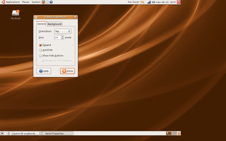Enable the Show hide buttons checkbox
The height and width of the screenshot is (141, 226).
pos(40,56)
